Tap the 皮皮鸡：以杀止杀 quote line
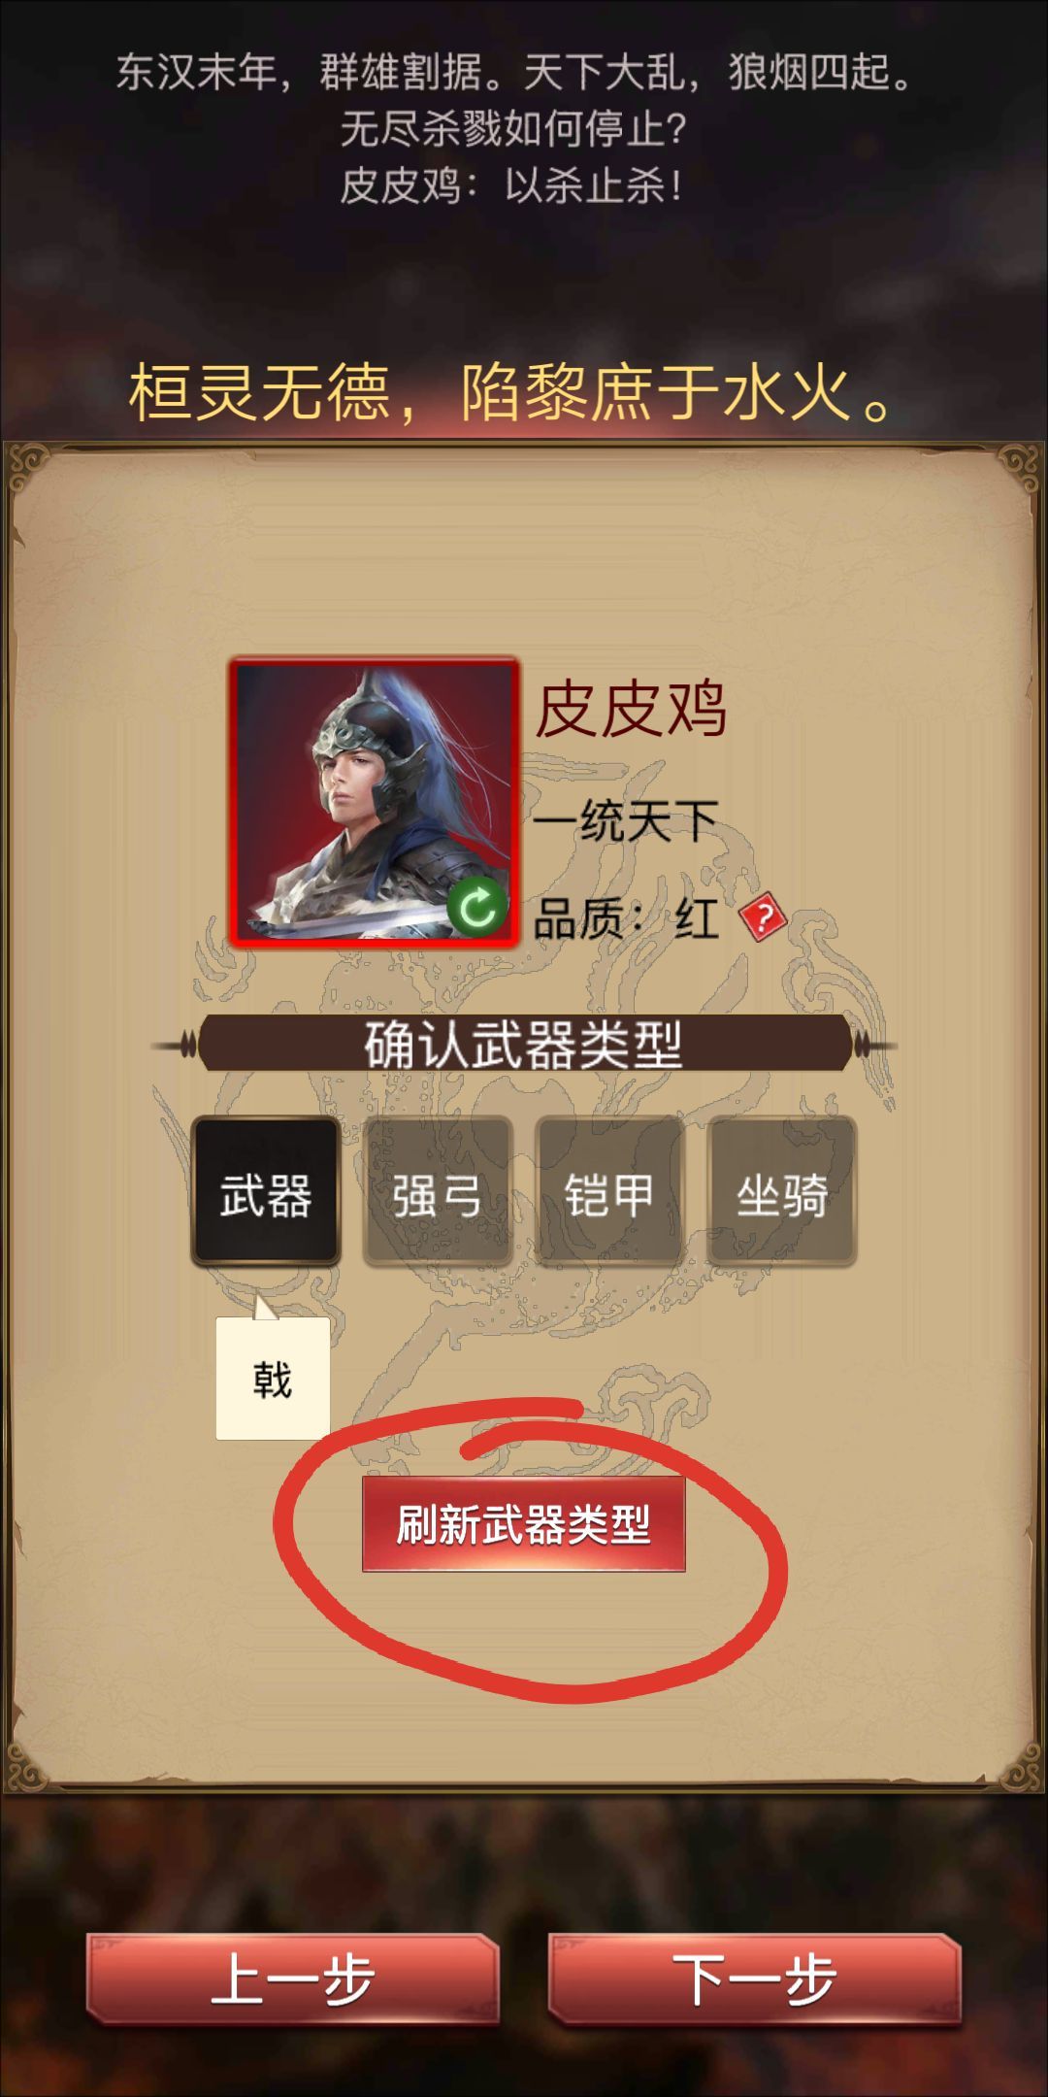The width and height of the screenshot is (1048, 2097). click(x=512, y=185)
